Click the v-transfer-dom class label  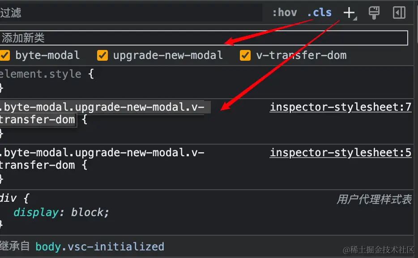(x=301, y=55)
